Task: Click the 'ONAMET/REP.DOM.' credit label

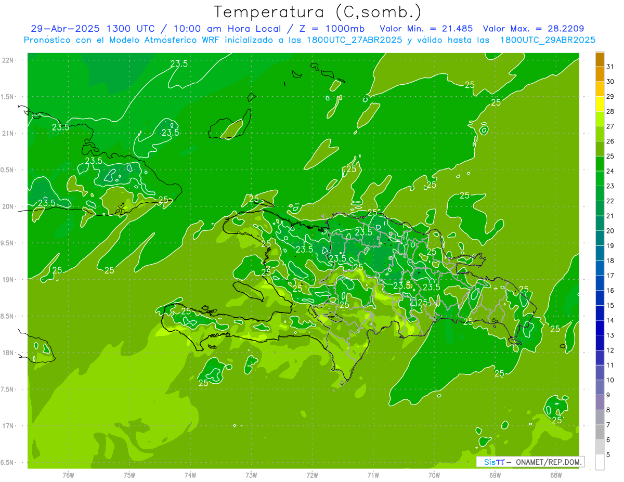Action: click(x=548, y=462)
